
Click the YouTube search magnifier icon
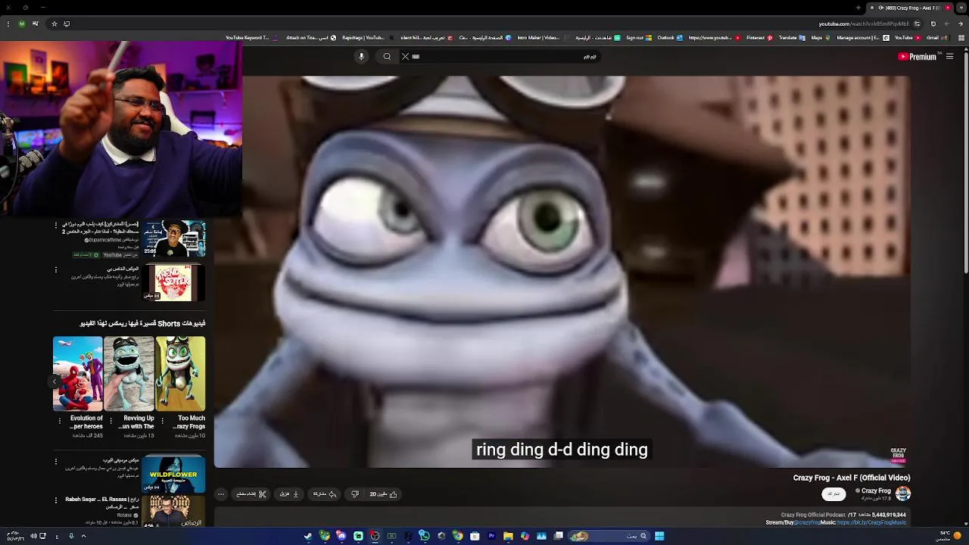(387, 56)
